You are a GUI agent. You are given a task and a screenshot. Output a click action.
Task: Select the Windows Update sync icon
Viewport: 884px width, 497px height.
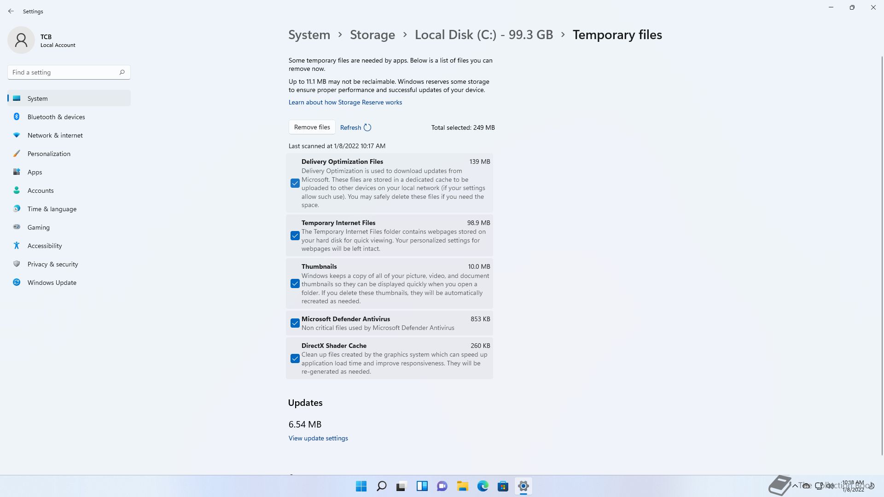point(17,282)
